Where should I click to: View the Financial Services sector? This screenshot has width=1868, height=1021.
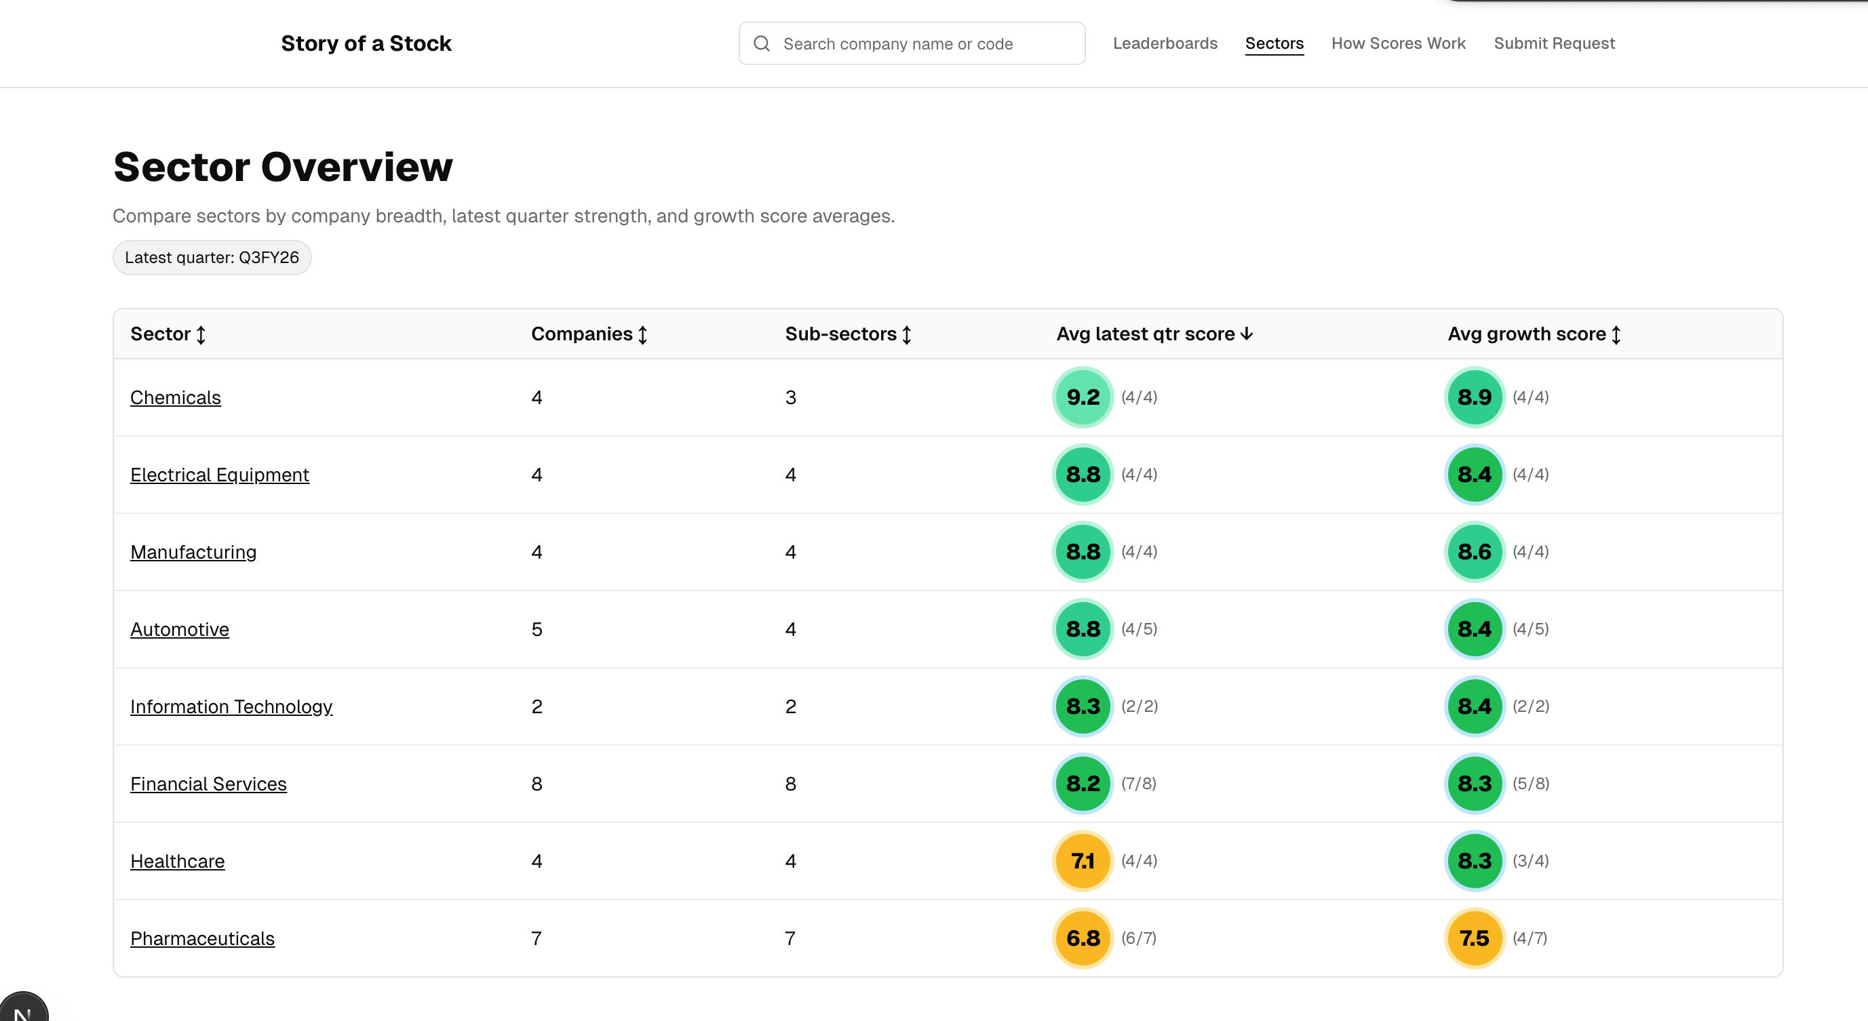click(x=208, y=784)
